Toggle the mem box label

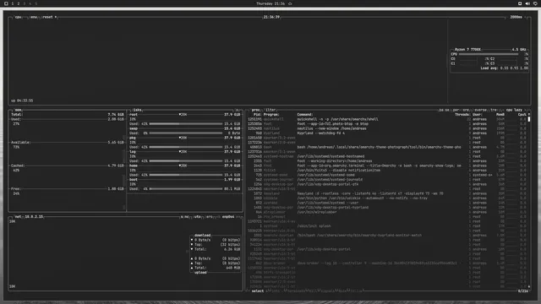pyautogui.click(x=18, y=110)
